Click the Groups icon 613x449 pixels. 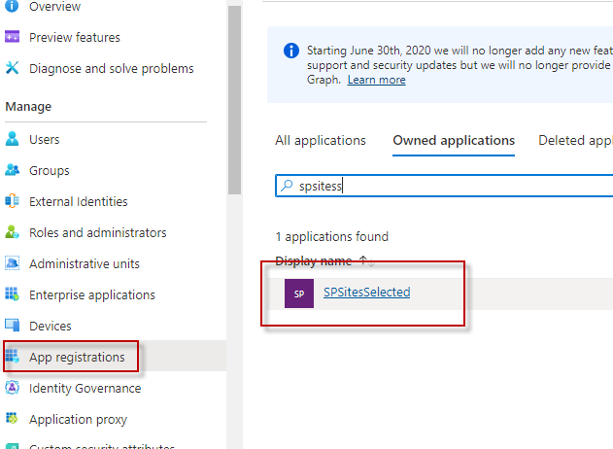(x=13, y=170)
